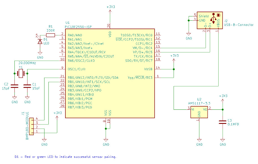Click the SDO/RX/DT/RC7 pin label
Viewport: 258px width, 164px height.
point(139,61)
